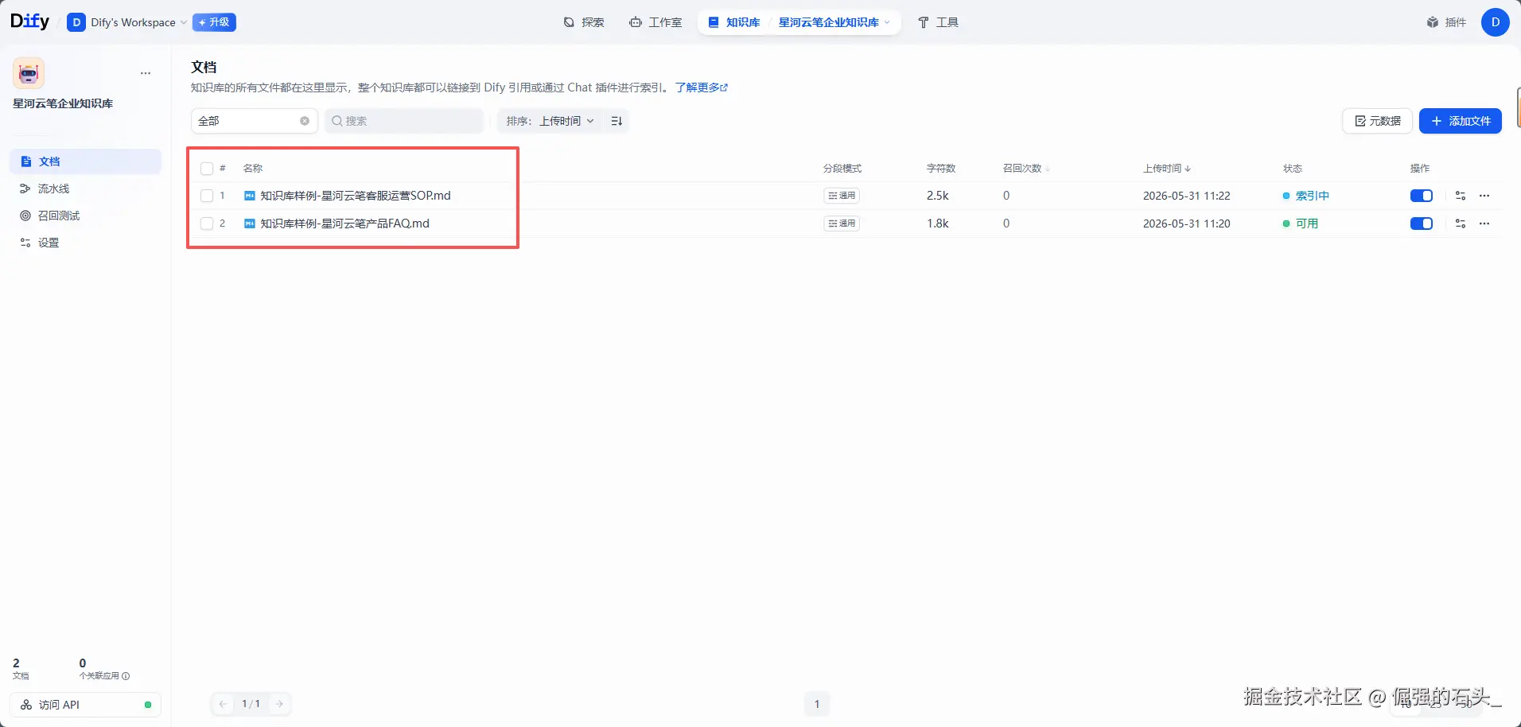Viewport: 1521px width, 727px height.
Task: Click the markdown file icon of 客服运营SOP.md
Action: pos(250,196)
